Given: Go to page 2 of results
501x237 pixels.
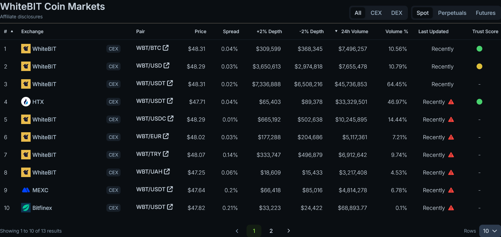Looking at the screenshot, I should pos(271,231).
